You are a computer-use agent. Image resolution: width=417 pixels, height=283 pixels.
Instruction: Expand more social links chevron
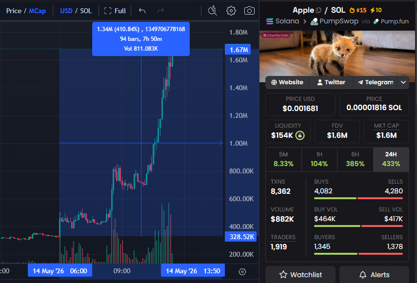coord(403,82)
